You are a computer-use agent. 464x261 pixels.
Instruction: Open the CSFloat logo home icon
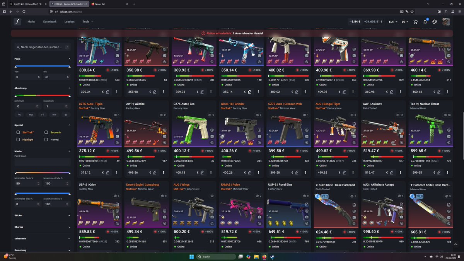(17, 22)
